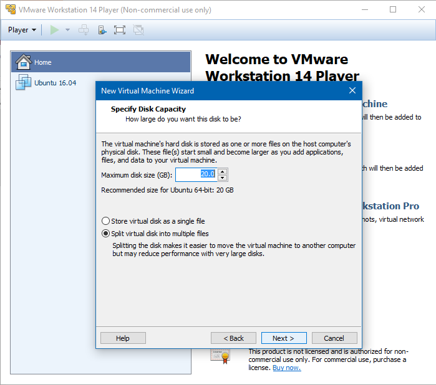Viewport: 436px width, 385px height.
Task: Click Send Ctrl+Alt+Del toolbar icon
Action: [x=84, y=30]
